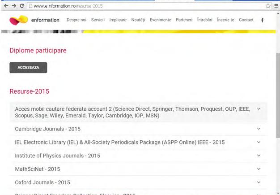Image resolution: width=280 pixels, height=195 pixels.
Task: Go to the Înscrie-te page
Action: click(x=225, y=20)
